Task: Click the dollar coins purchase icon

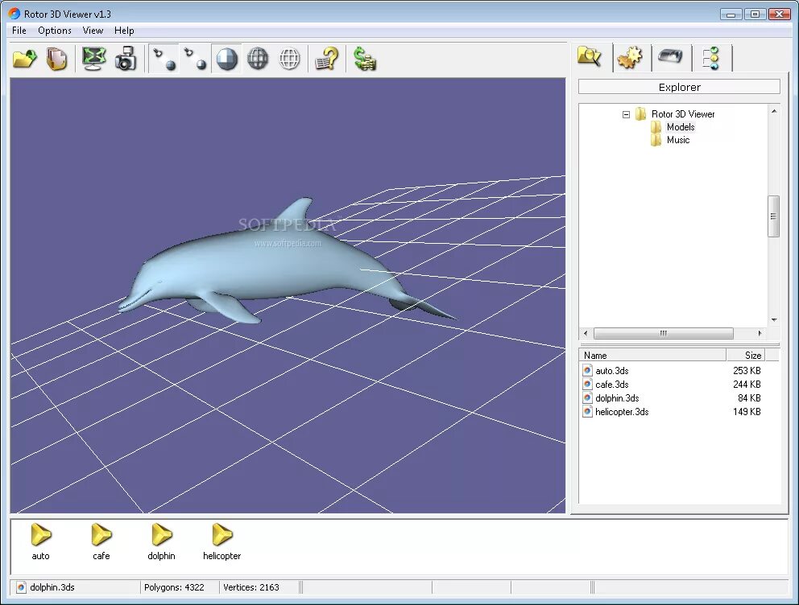Action: pyautogui.click(x=365, y=59)
